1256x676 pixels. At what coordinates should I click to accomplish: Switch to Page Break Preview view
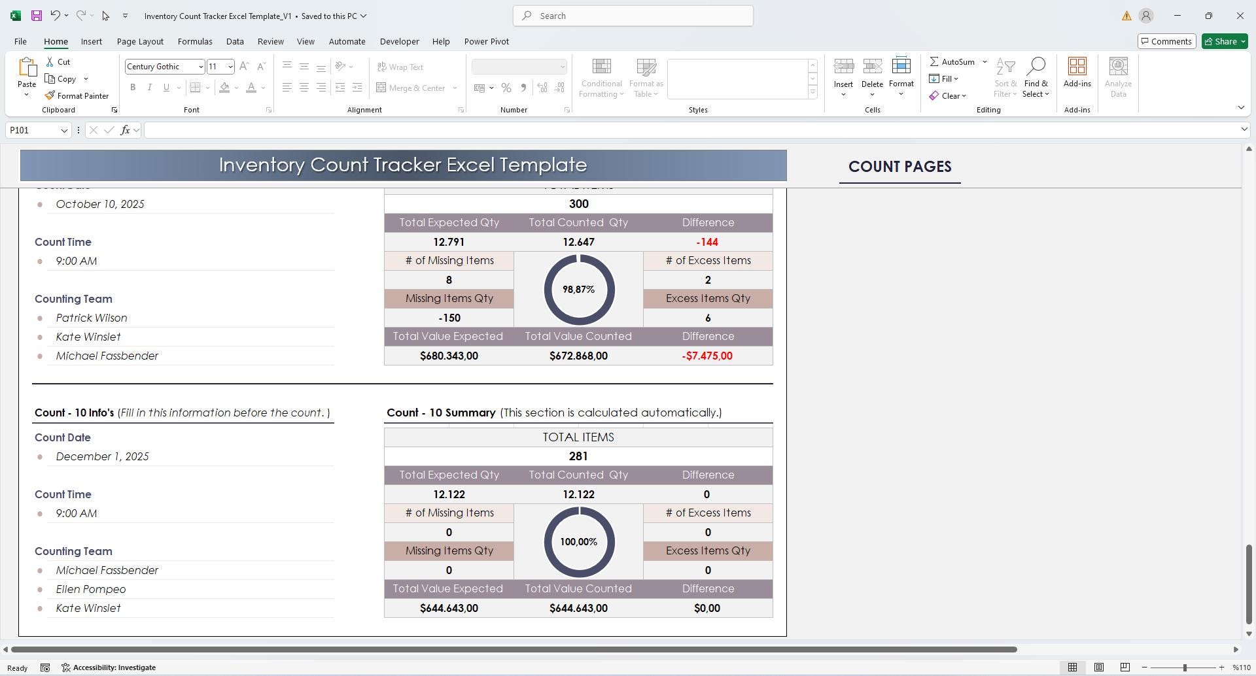(x=1125, y=668)
